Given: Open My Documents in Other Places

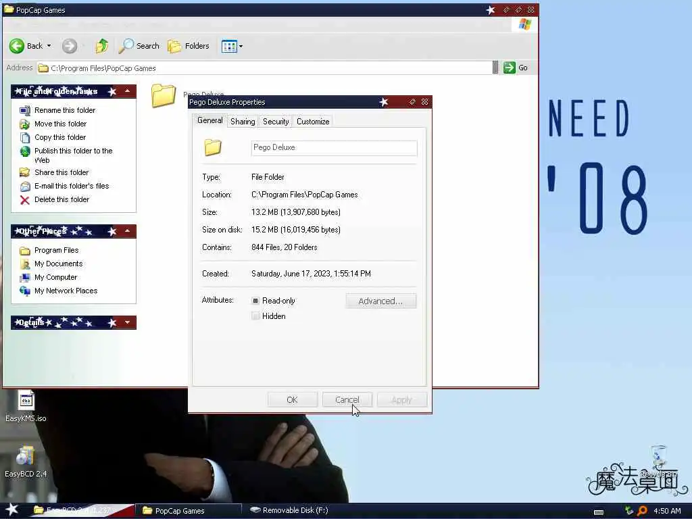Looking at the screenshot, I should [58, 264].
